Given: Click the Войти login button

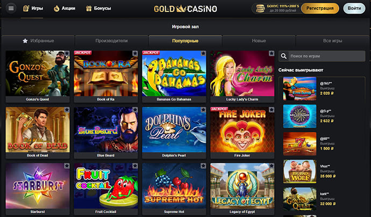Looking at the screenshot, I should coord(354,8).
